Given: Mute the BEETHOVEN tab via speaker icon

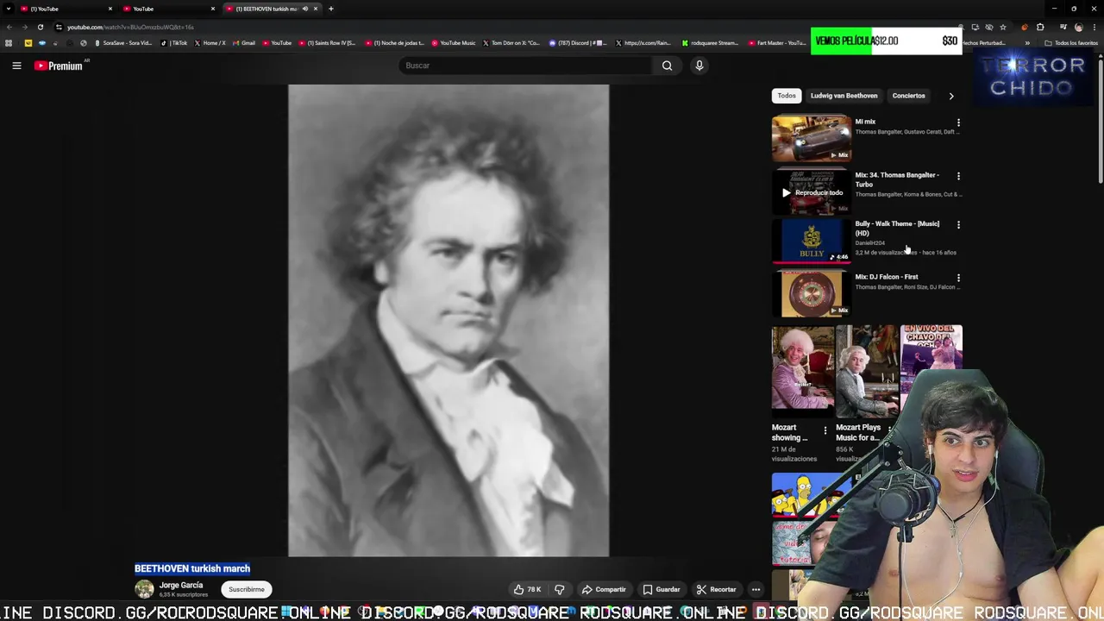Looking at the screenshot, I should [304, 9].
